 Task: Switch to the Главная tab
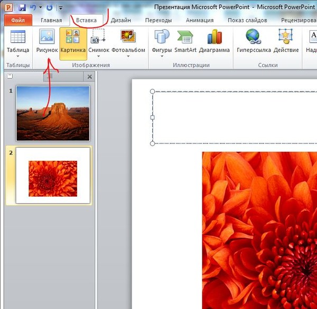(x=51, y=20)
